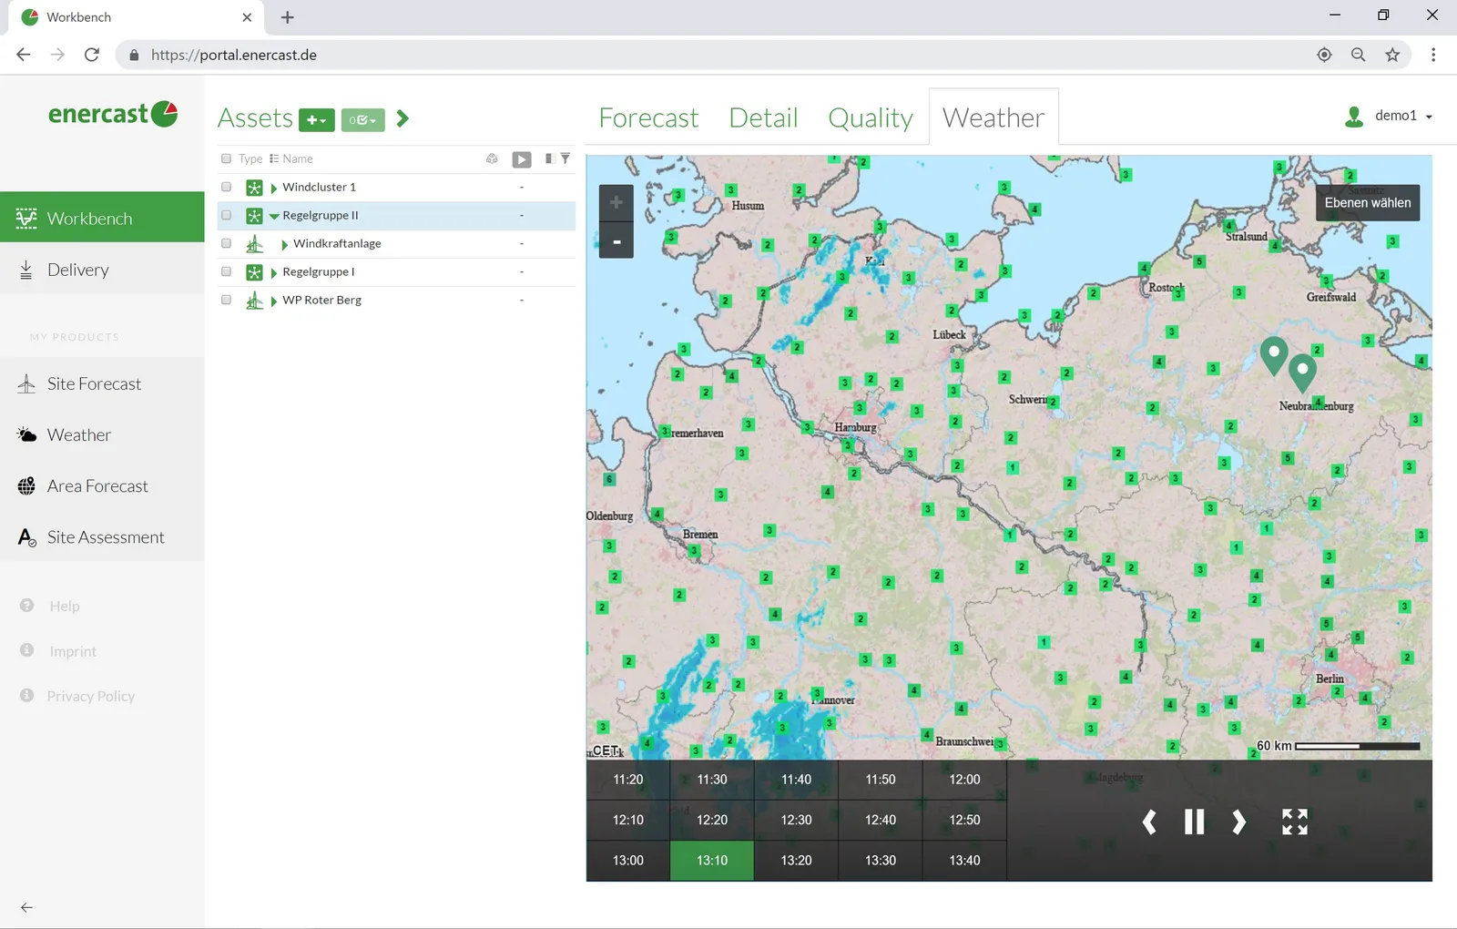
Task: Expand the Regelgruppe I tree node
Action: (273, 272)
